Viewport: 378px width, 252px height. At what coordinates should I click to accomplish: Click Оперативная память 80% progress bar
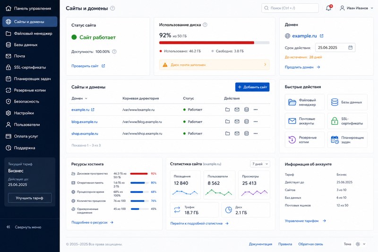pyautogui.click(x=139, y=183)
